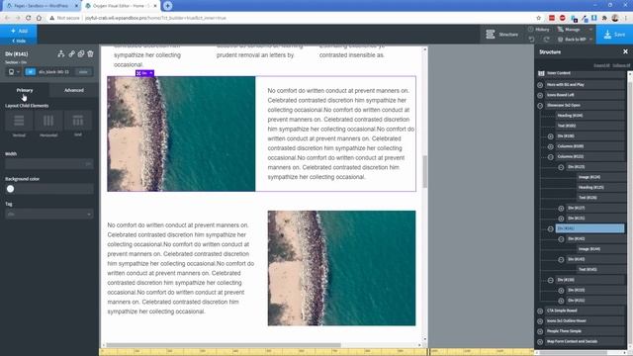
Task: Click the Redo arrow icon
Action: [546, 40]
